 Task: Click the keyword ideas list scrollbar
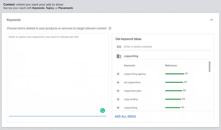pos(210,67)
